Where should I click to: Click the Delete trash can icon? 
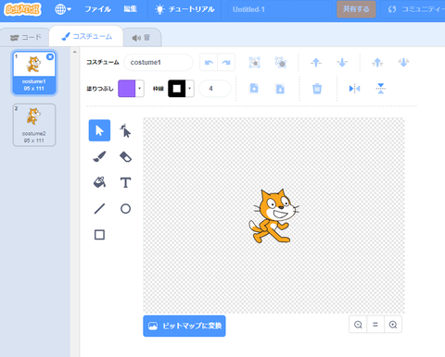(317, 89)
